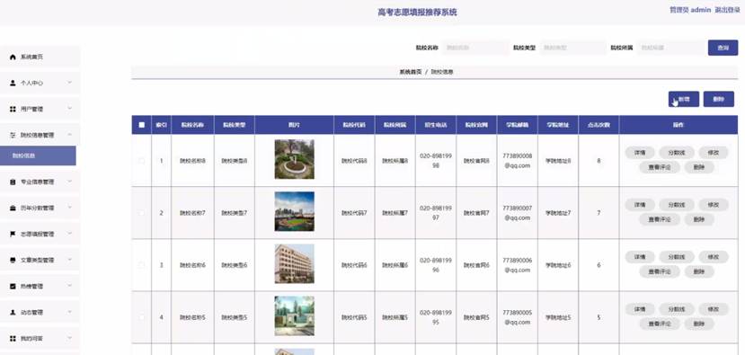Check the checkbox for row 3
Viewport: 745px width, 355px height.
click(x=142, y=265)
